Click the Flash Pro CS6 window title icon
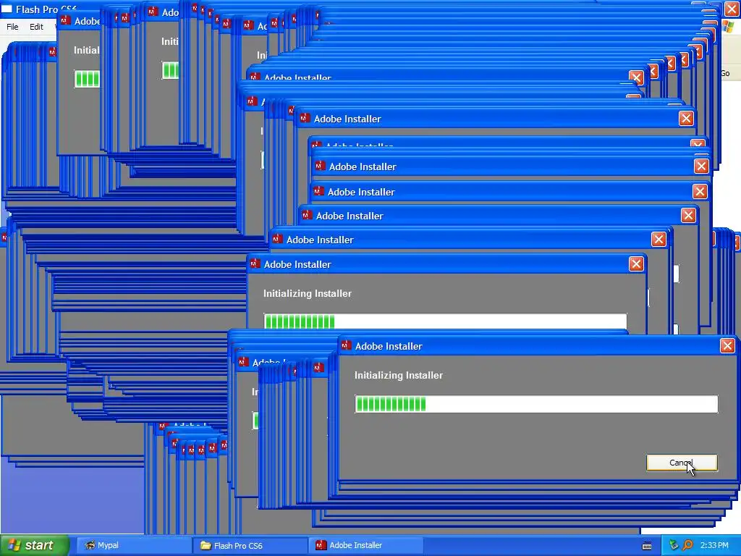The width and height of the screenshot is (741, 556). coord(6,9)
